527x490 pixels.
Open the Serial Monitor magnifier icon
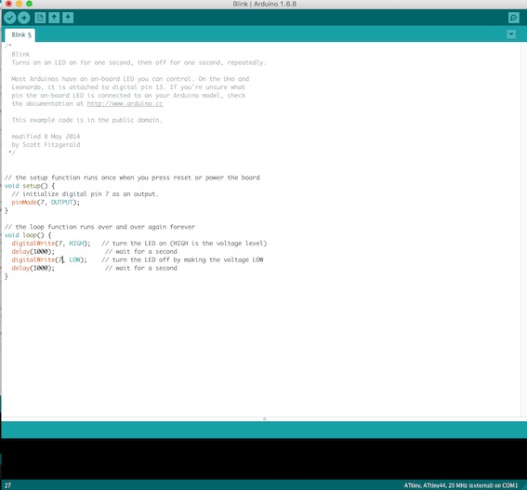pyautogui.click(x=514, y=18)
